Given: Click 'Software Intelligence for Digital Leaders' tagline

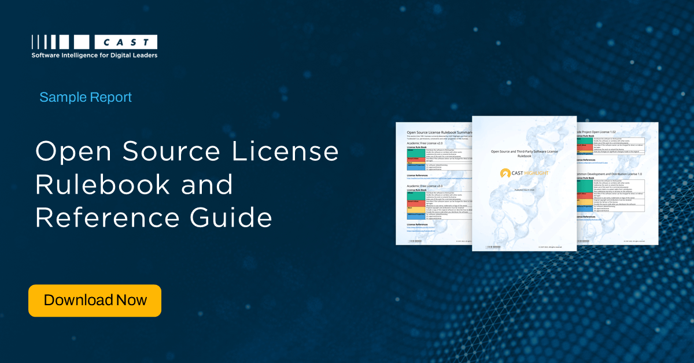Looking at the screenshot, I should click(94, 55).
